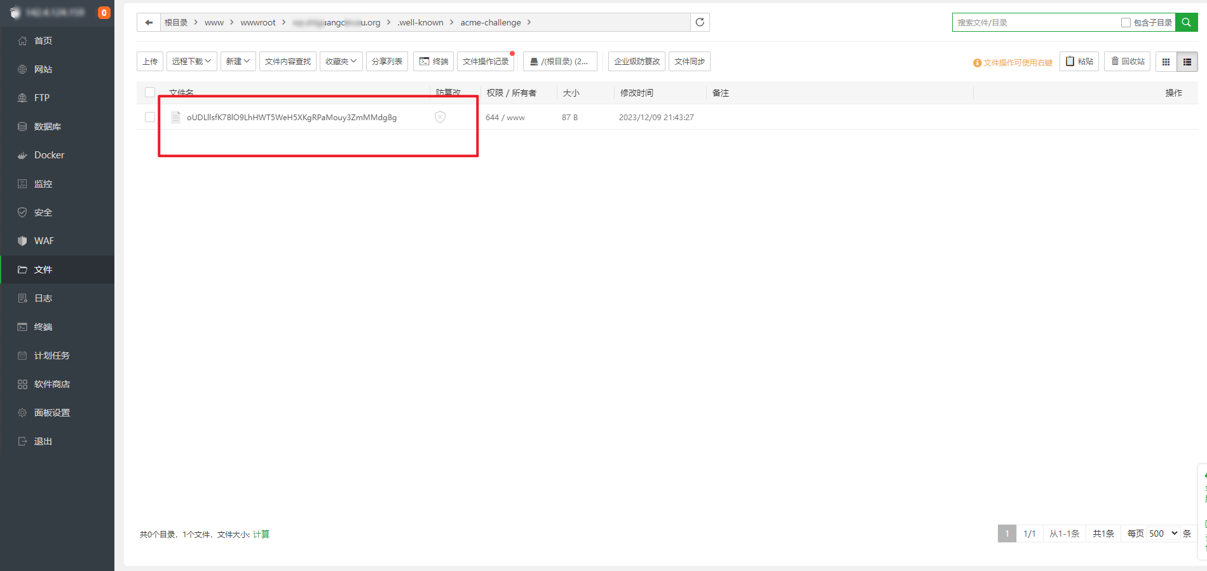
Task: Switch to grid icon view
Action: click(x=1166, y=62)
